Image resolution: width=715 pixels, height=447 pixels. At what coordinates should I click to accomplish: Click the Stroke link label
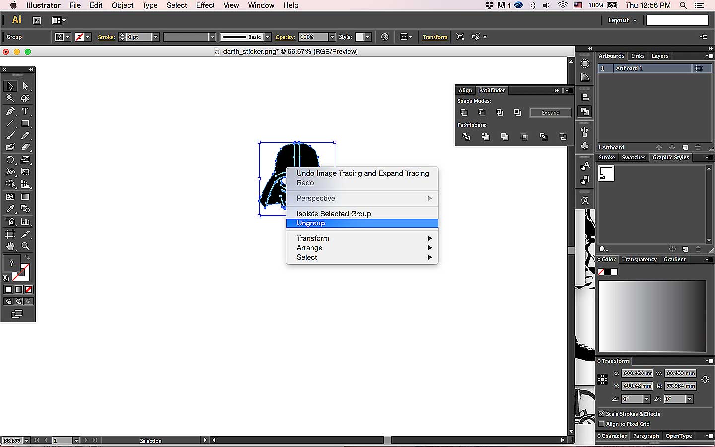pos(106,37)
